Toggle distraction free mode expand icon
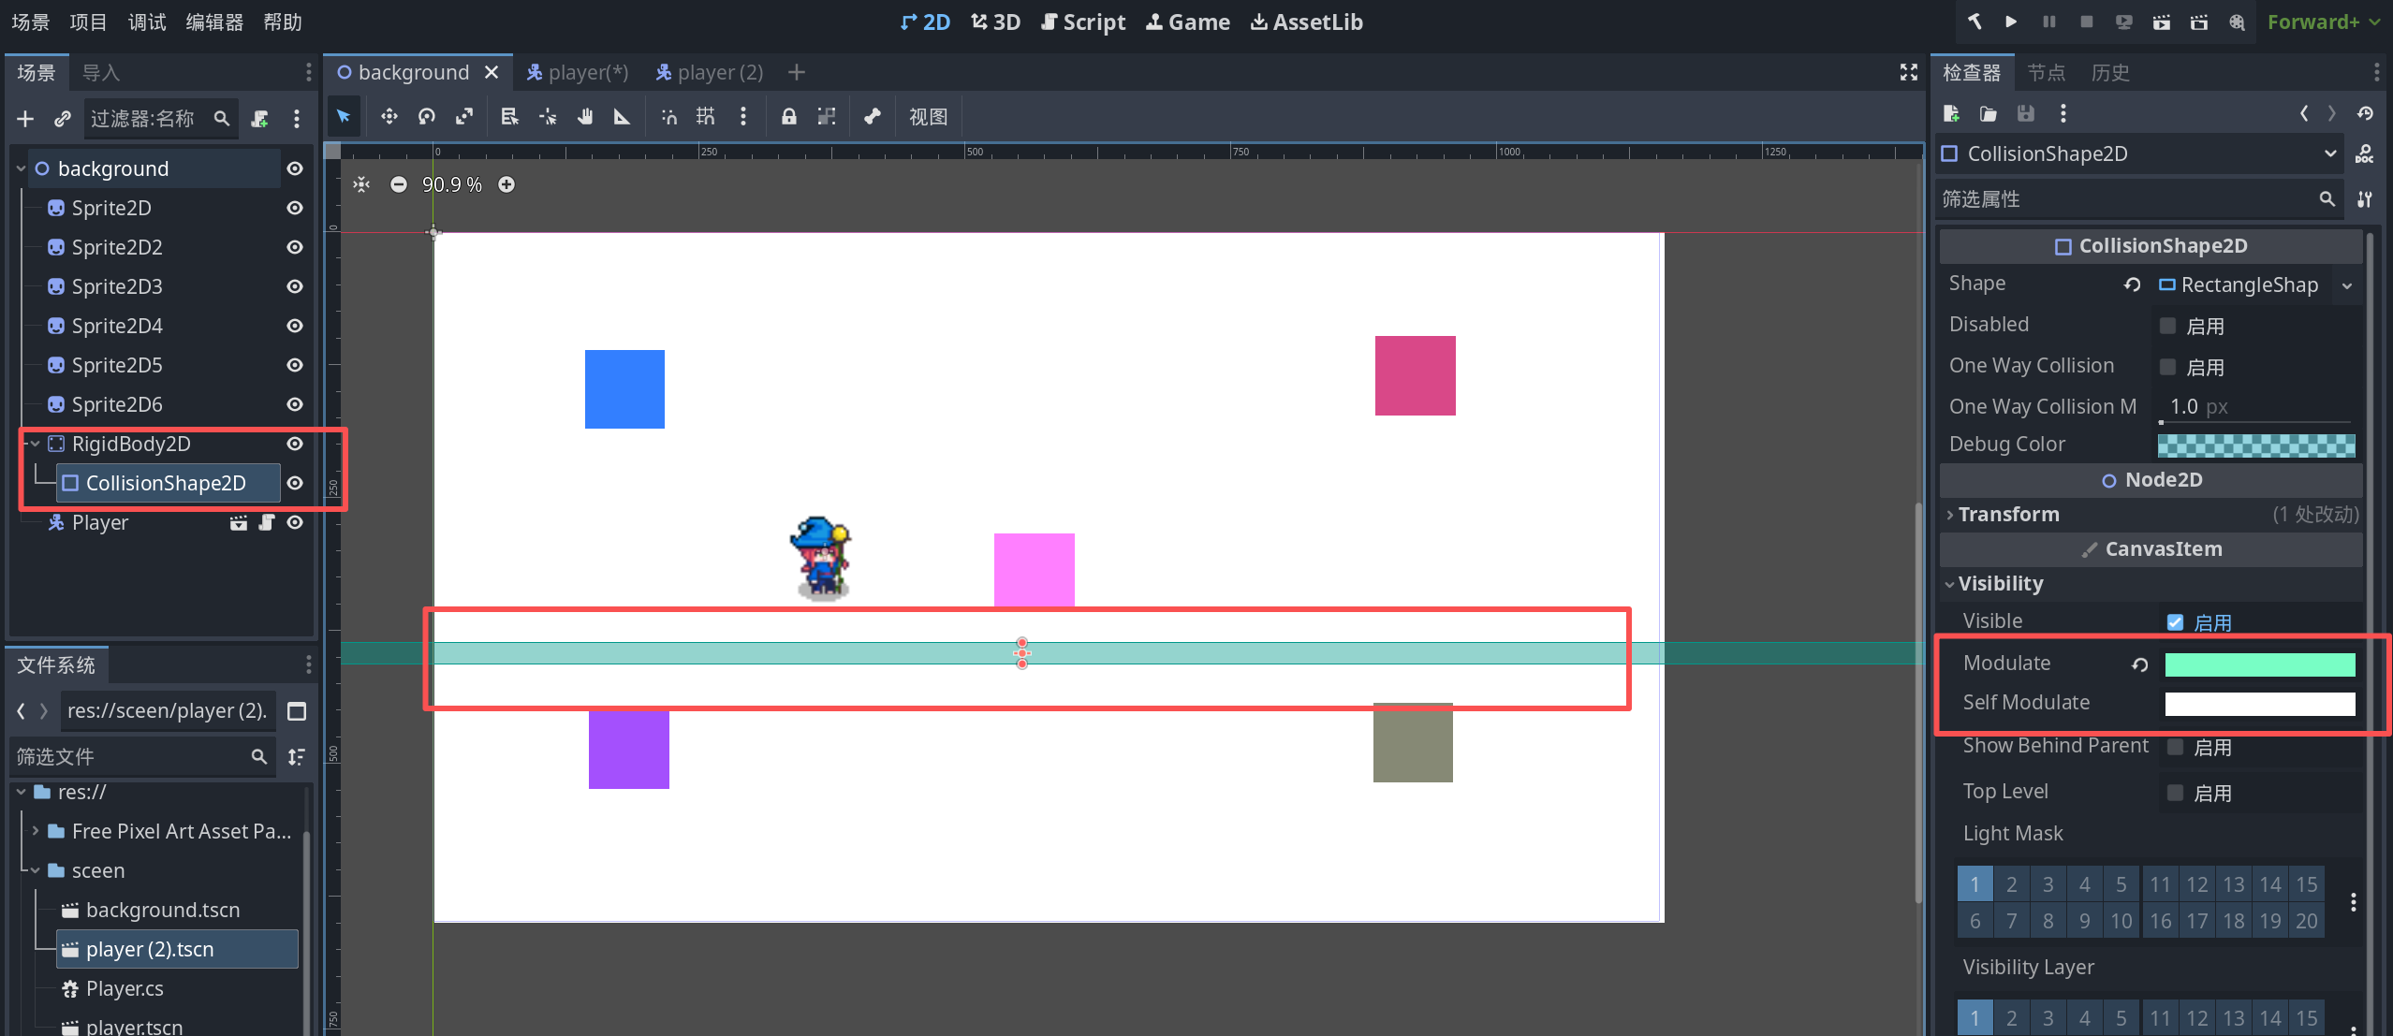The width and height of the screenshot is (2393, 1036). [x=1909, y=72]
